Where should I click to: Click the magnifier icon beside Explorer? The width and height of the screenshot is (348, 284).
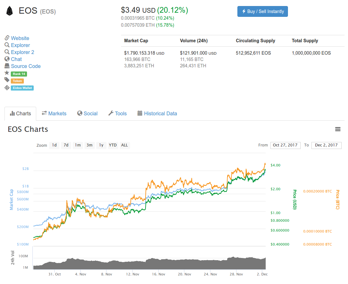[x=7, y=45]
